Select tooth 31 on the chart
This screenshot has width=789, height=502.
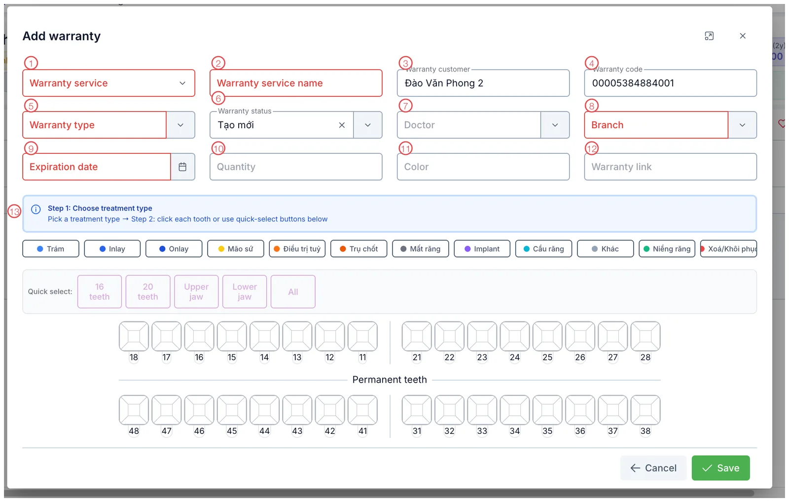tap(417, 410)
